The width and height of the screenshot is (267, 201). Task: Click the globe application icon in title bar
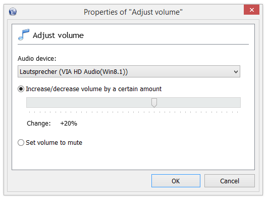click(13, 12)
